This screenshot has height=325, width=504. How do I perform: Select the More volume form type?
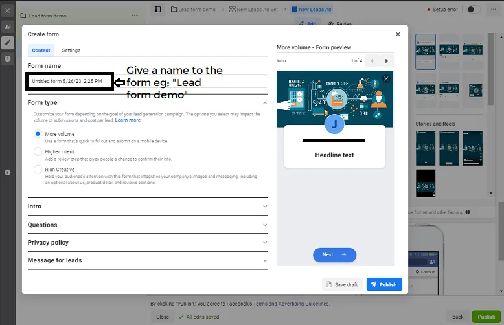coord(38,134)
